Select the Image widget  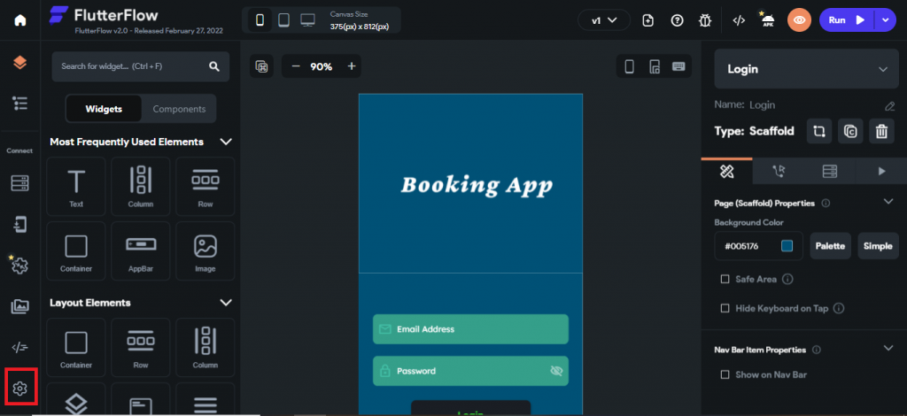click(x=205, y=250)
